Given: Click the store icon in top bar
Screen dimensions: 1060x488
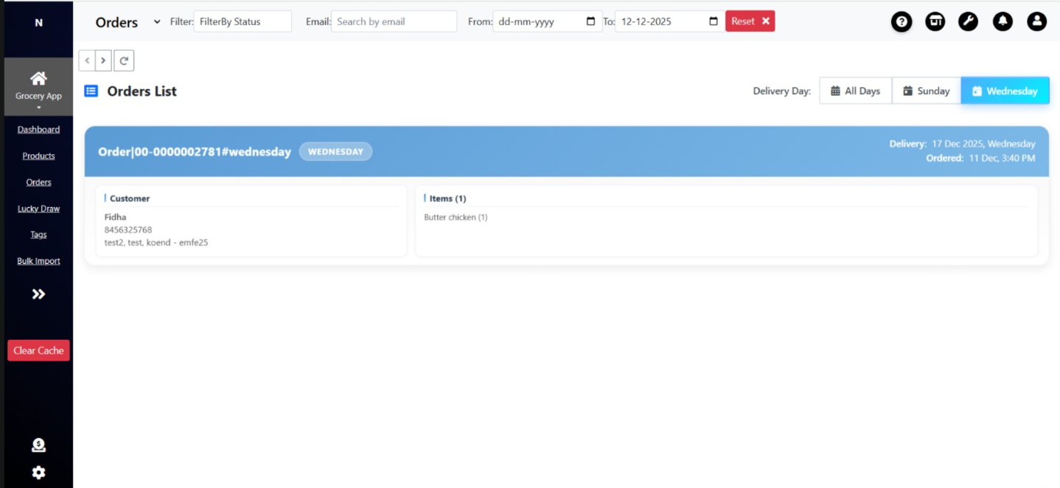Looking at the screenshot, I should point(935,22).
